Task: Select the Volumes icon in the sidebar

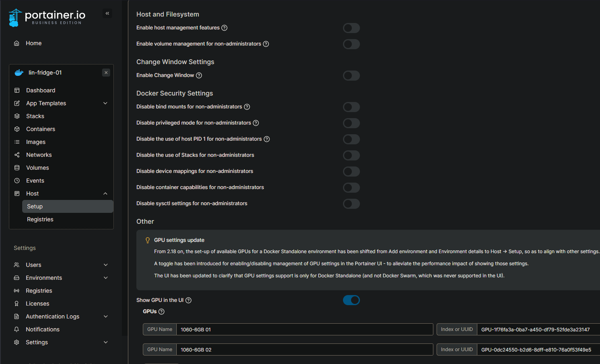Action: (x=17, y=168)
